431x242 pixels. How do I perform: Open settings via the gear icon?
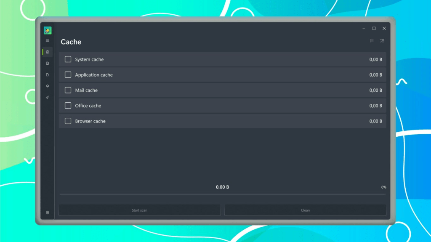click(48, 213)
